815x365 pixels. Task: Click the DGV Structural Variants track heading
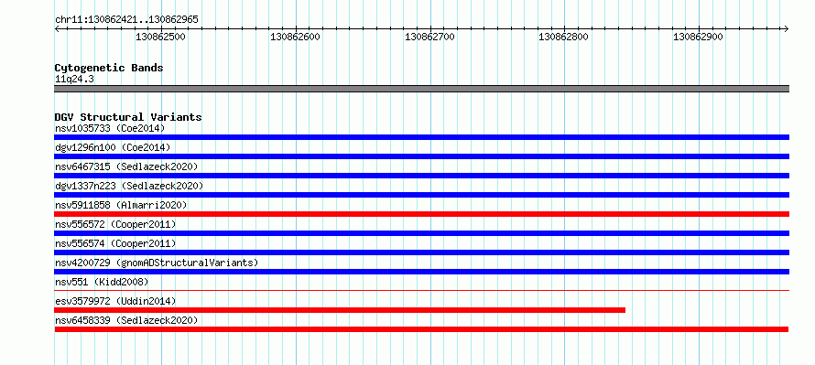tap(128, 117)
